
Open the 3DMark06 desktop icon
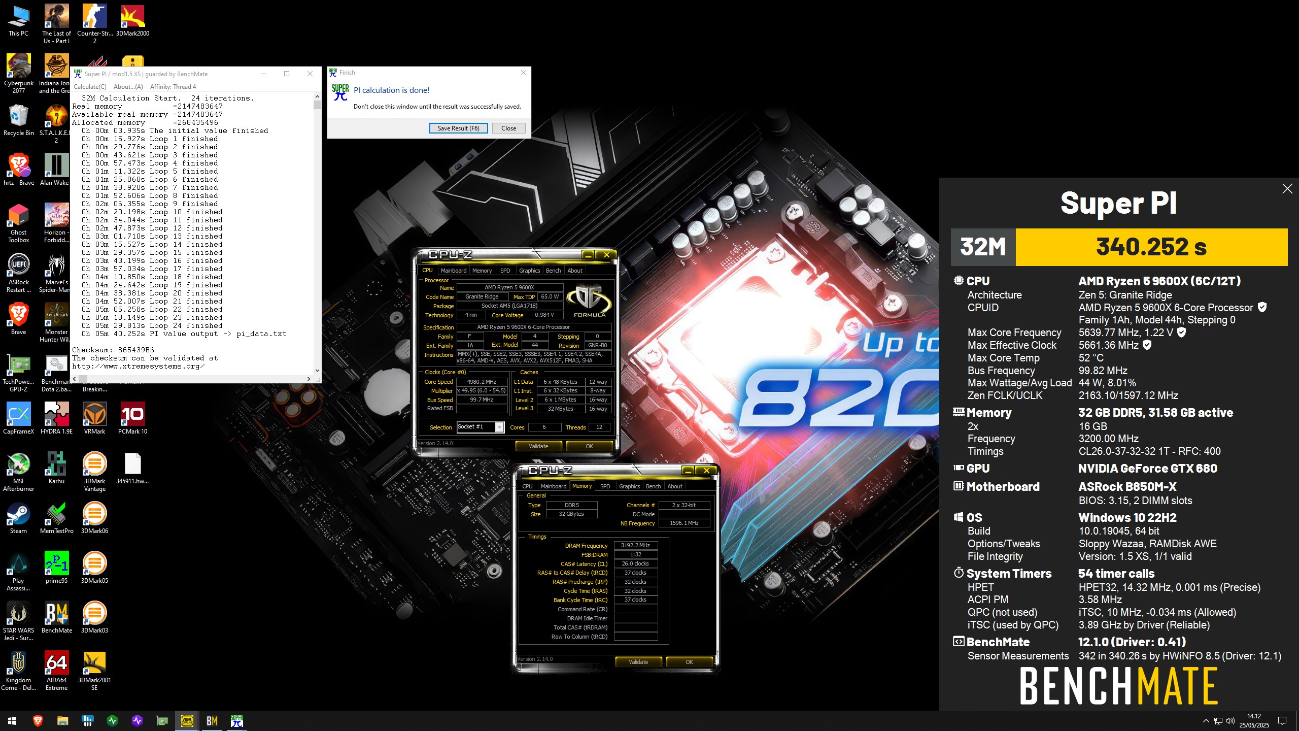tap(94, 518)
